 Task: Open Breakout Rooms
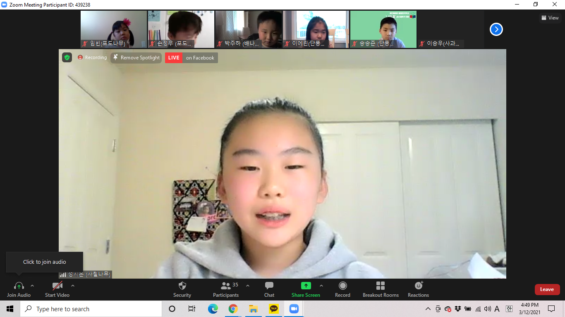[381, 286]
